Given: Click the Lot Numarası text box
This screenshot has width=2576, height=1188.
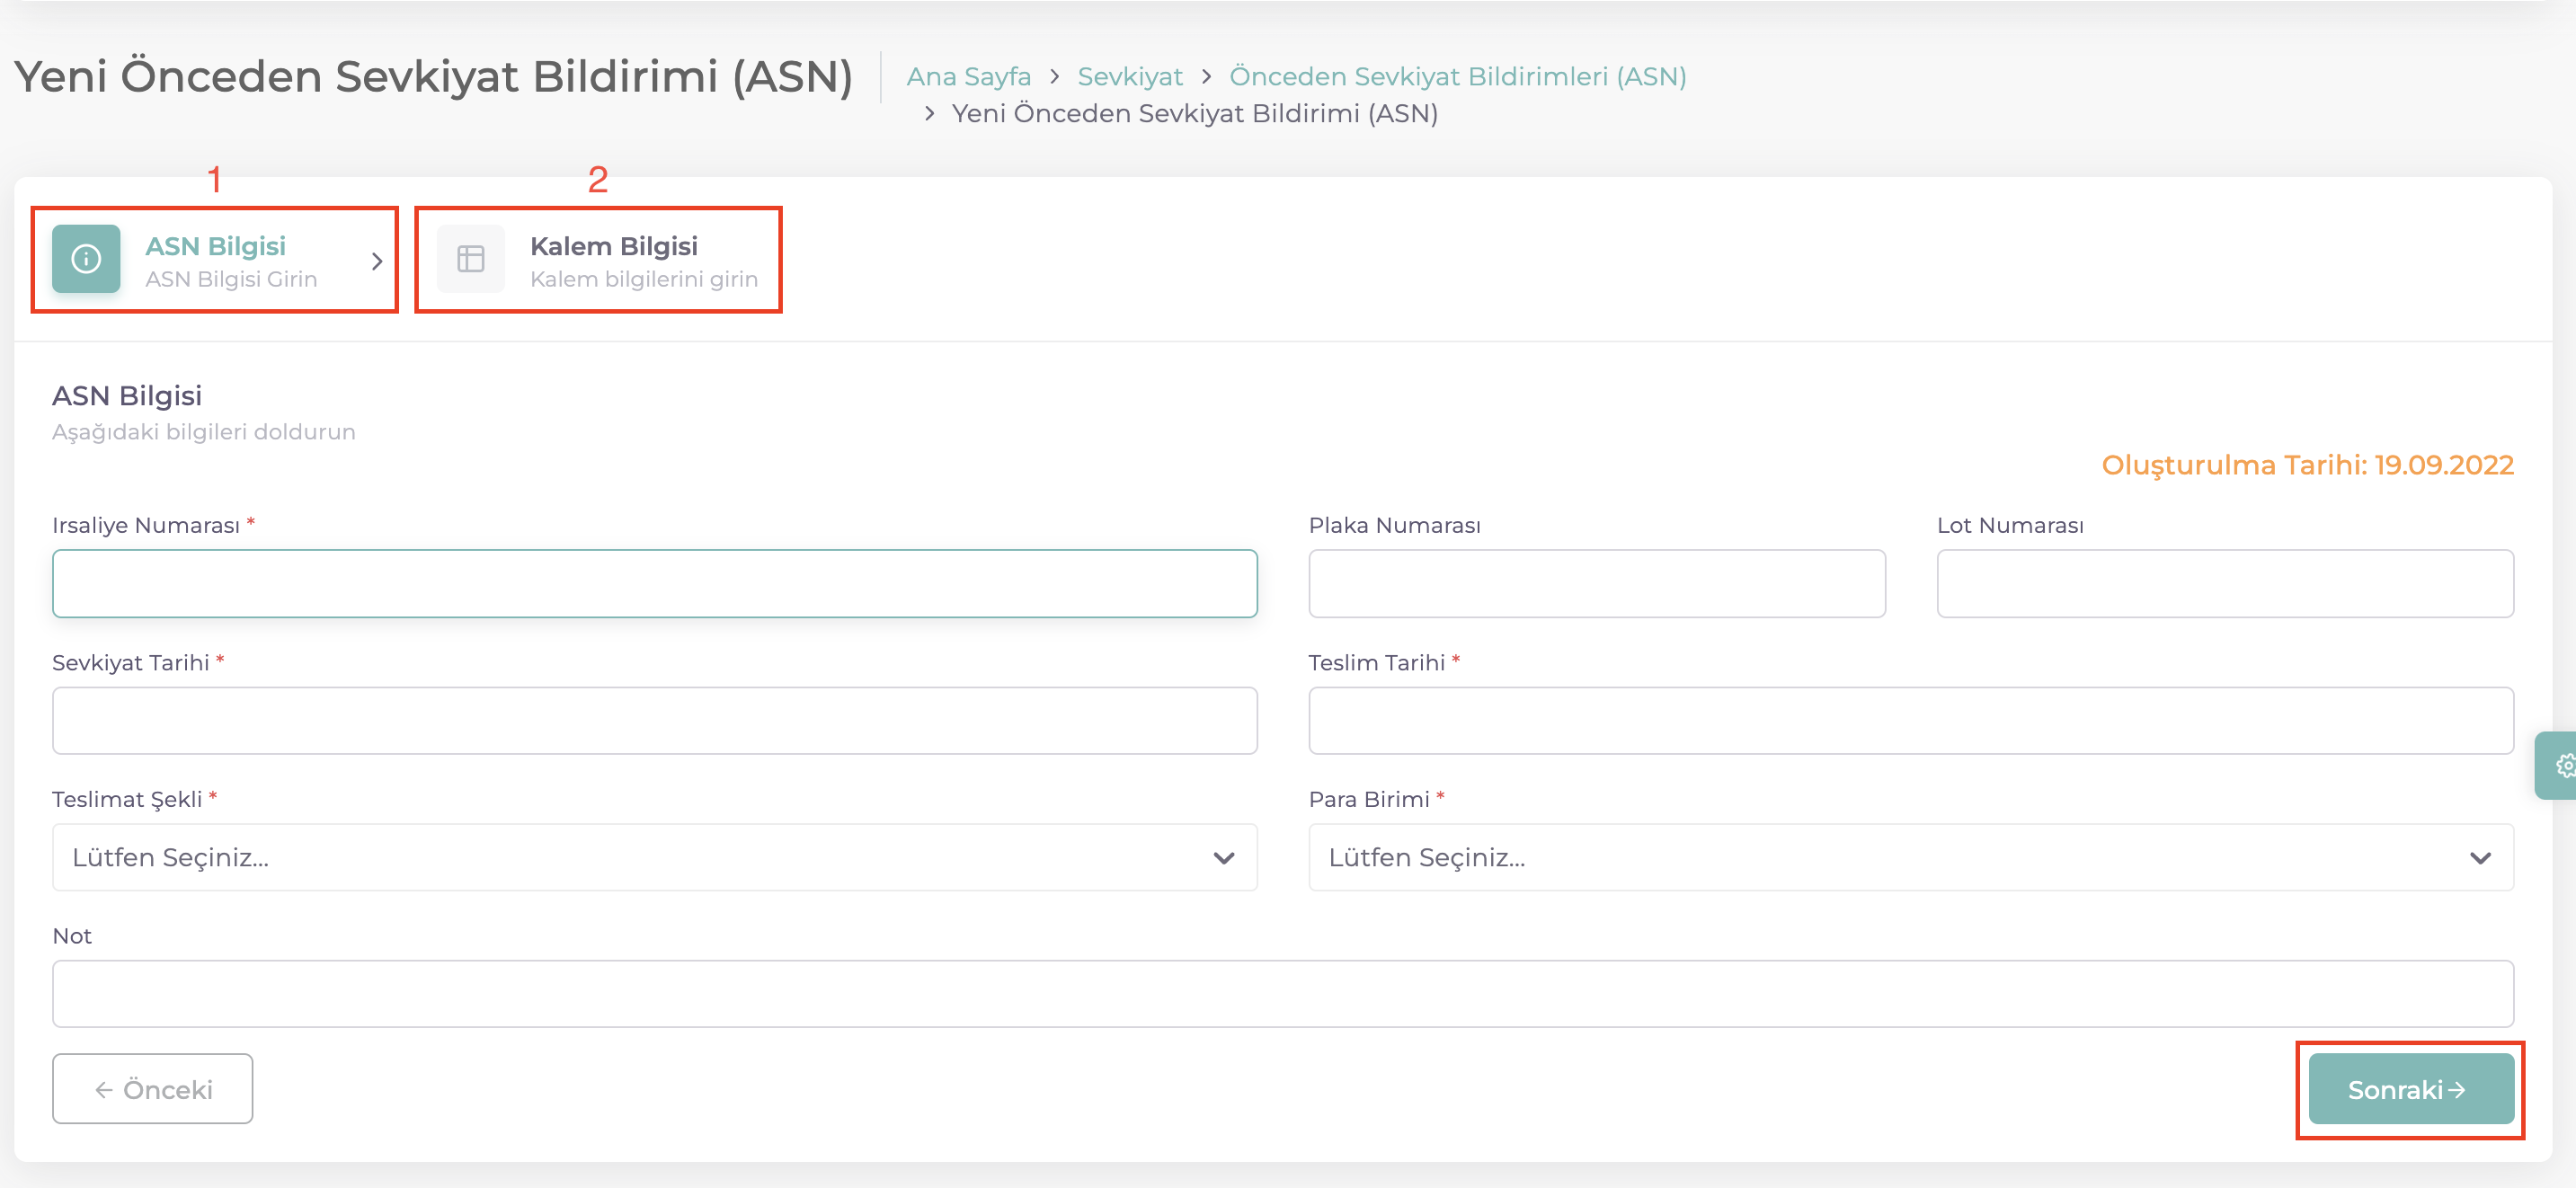Looking at the screenshot, I should point(2224,583).
